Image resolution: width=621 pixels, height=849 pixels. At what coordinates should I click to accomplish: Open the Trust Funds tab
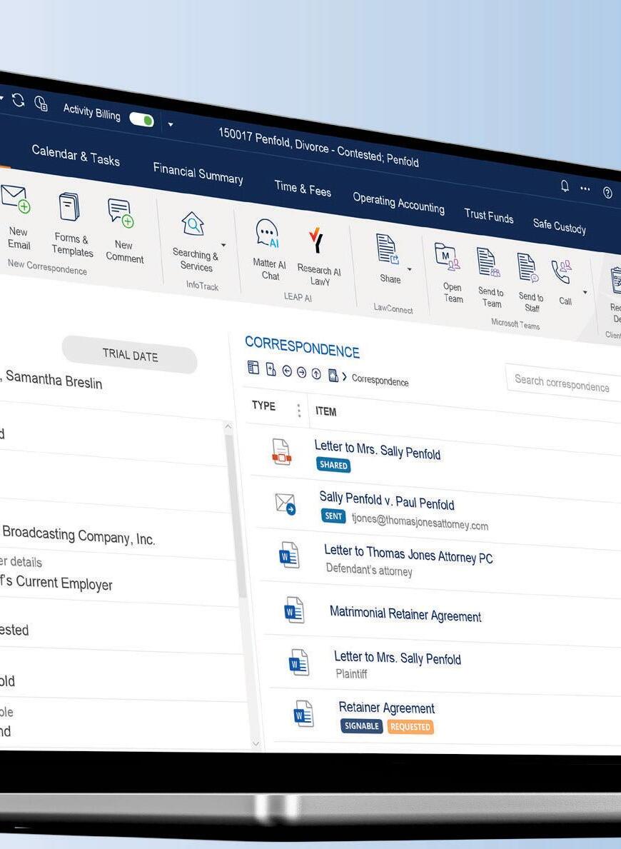tap(488, 216)
